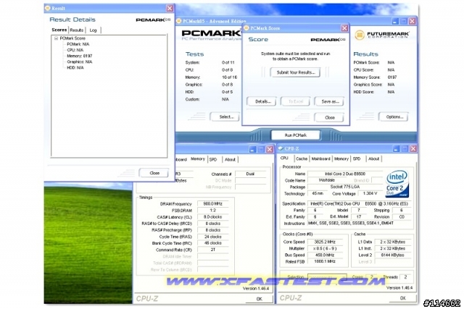Open the Results tab in Result Details
This screenshot has height=309, width=464.
[77, 30]
